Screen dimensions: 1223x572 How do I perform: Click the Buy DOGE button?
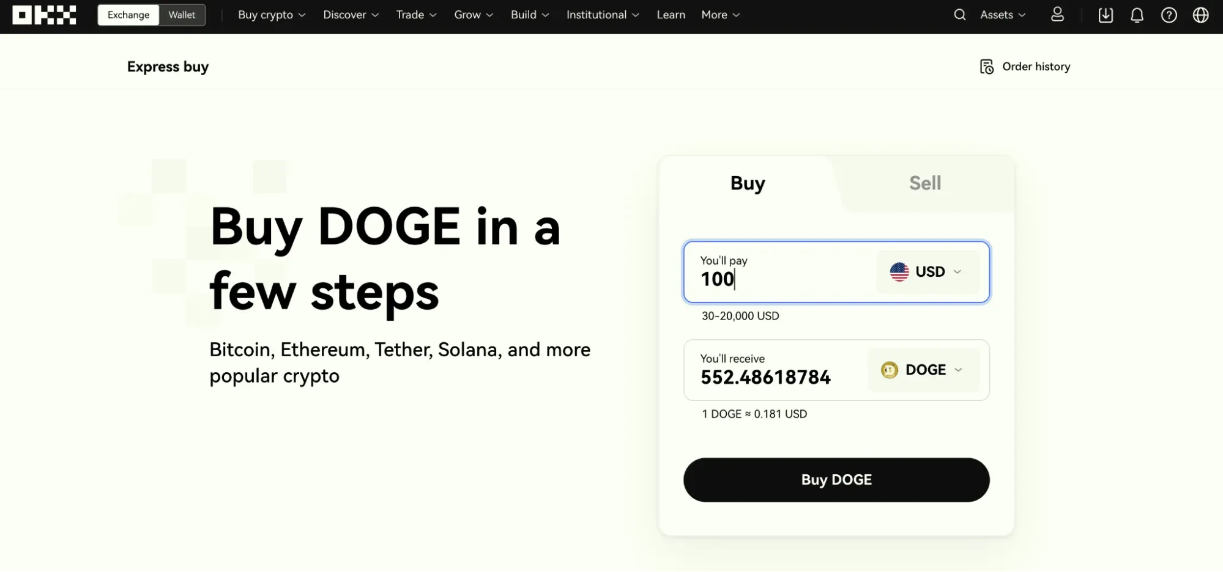click(836, 480)
